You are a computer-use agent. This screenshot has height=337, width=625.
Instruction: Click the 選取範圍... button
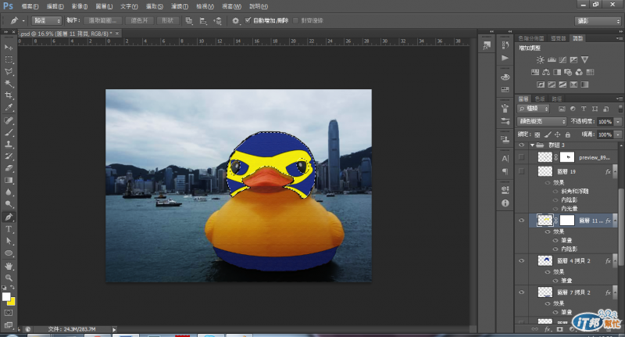pyautogui.click(x=102, y=21)
